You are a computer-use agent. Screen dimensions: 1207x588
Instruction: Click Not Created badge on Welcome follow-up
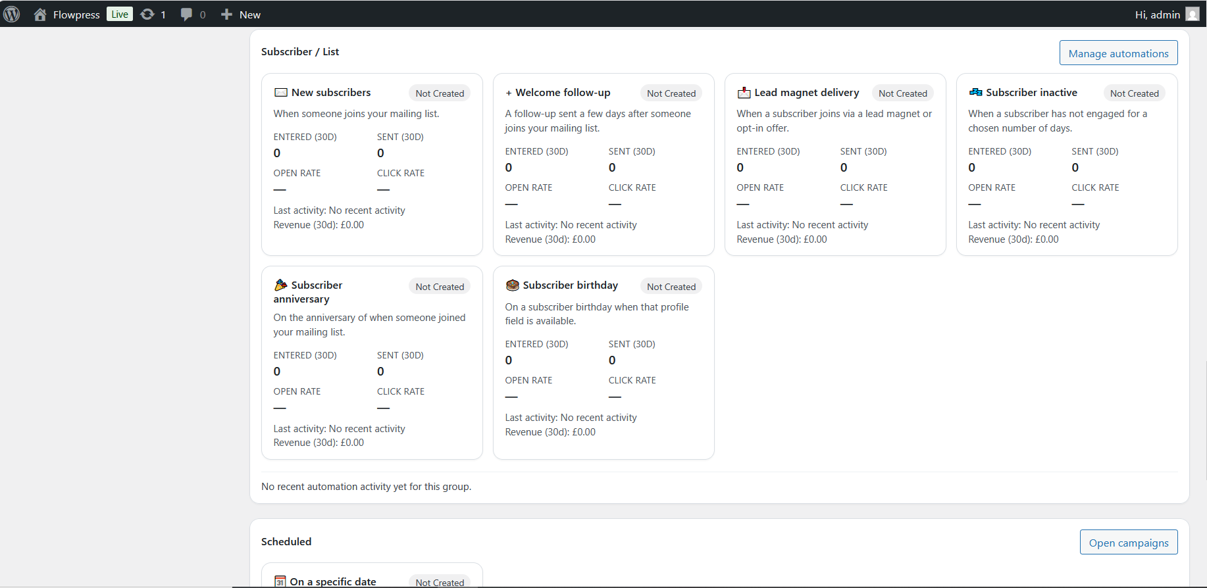pyautogui.click(x=671, y=93)
